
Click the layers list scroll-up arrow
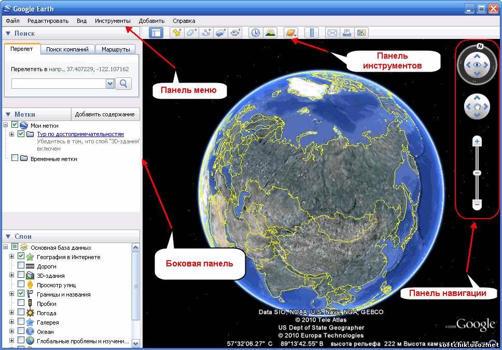[136, 247]
